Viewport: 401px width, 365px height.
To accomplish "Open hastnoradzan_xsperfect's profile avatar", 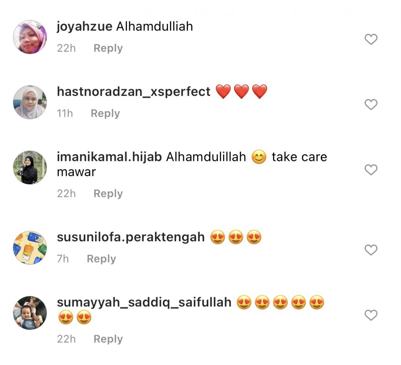I will [30, 102].
